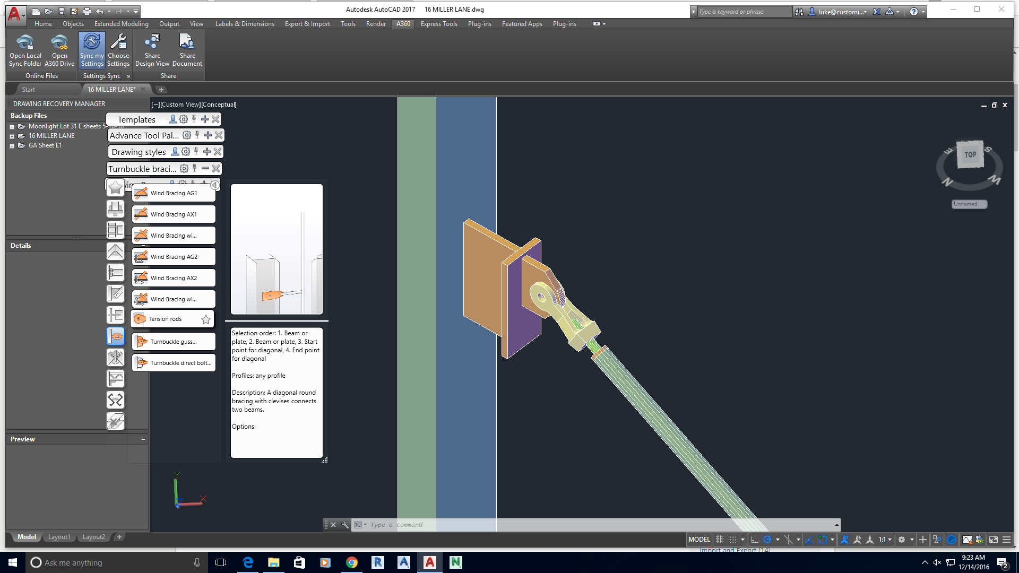Expand the Moonlight Lot 31 backup files node
The height and width of the screenshot is (573, 1019).
tap(12, 126)
